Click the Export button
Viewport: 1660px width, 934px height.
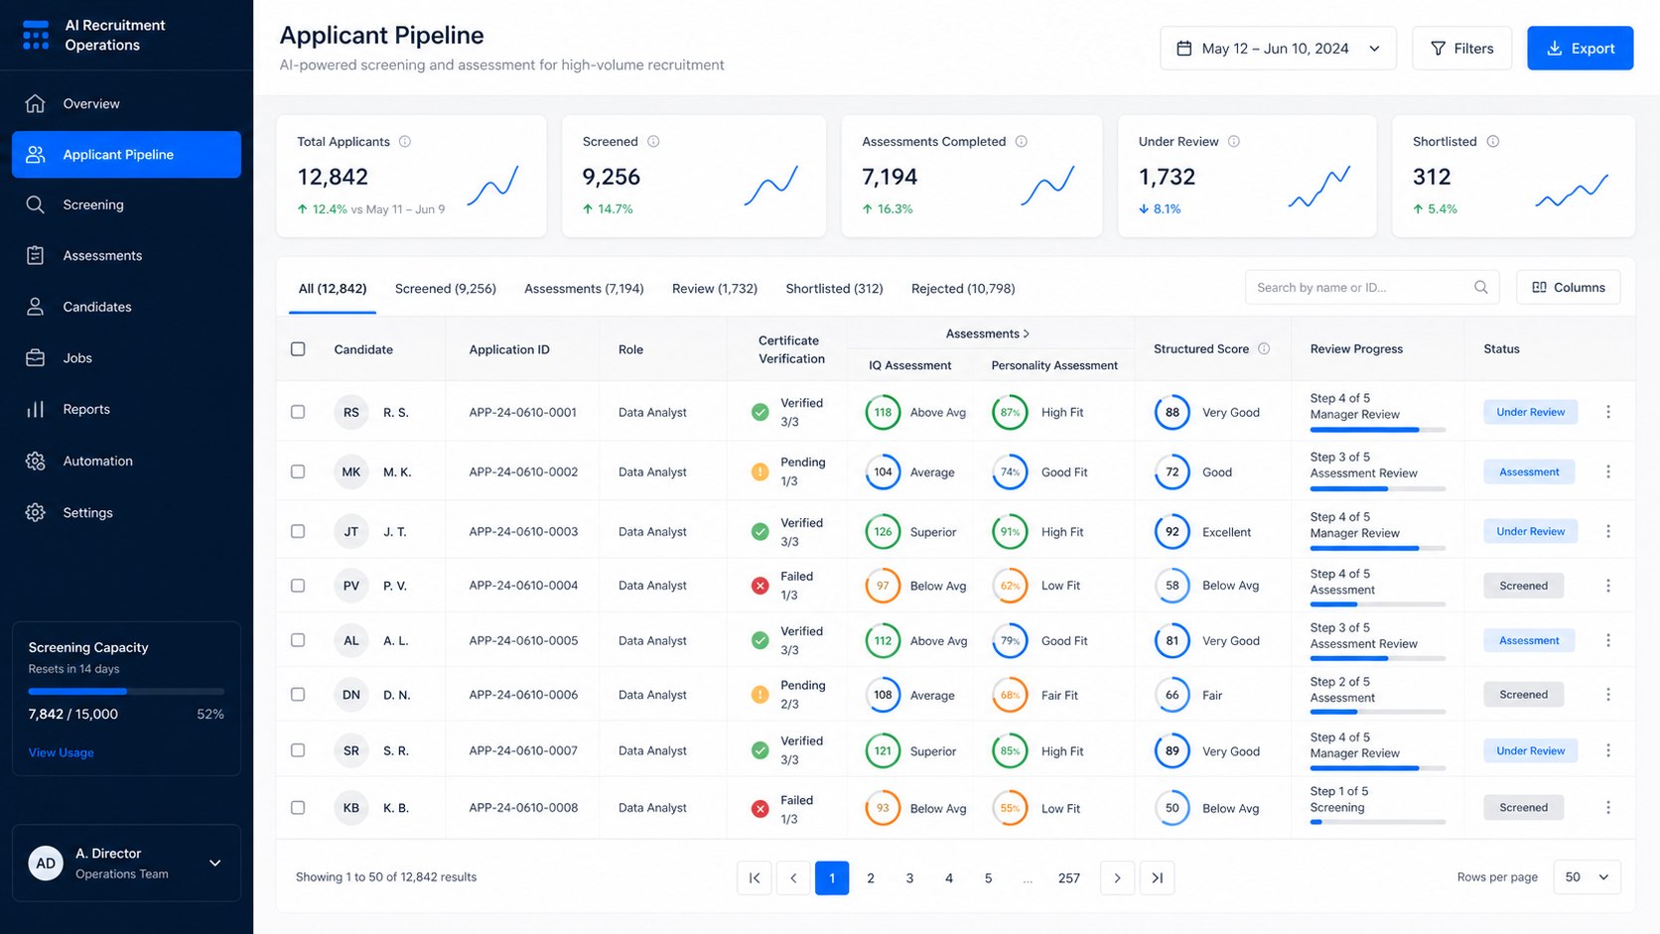(1580, 49)
